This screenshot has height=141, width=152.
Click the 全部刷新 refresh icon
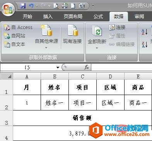97,31
